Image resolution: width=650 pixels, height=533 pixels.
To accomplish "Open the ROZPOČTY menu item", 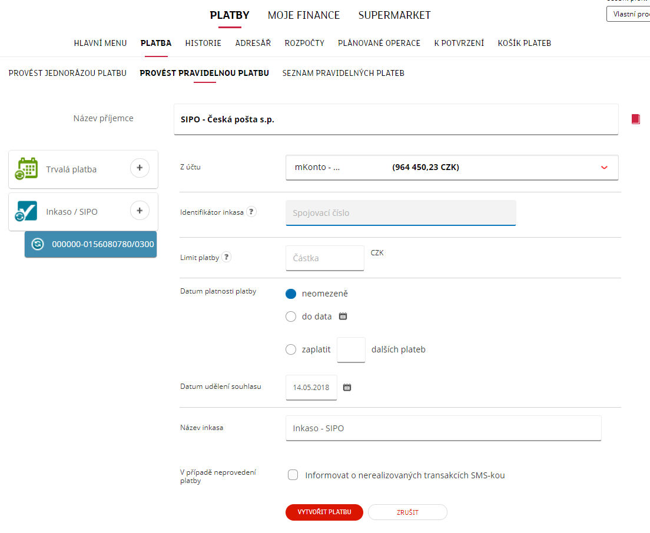I will click(305, 43).
